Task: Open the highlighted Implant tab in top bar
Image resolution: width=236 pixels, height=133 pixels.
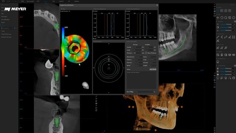Action: pyautogui.click(x=46, y=1)
